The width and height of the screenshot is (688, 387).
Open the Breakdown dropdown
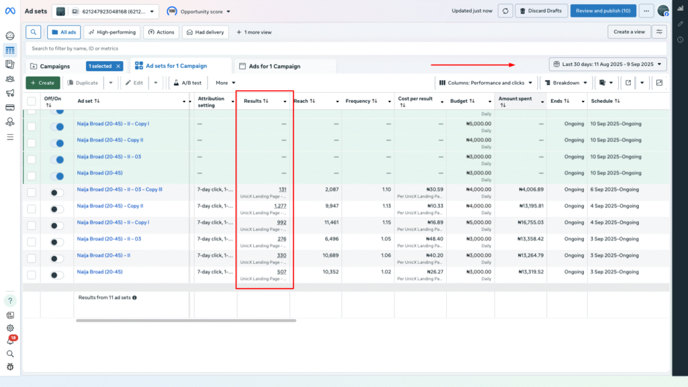coord(568,83)
